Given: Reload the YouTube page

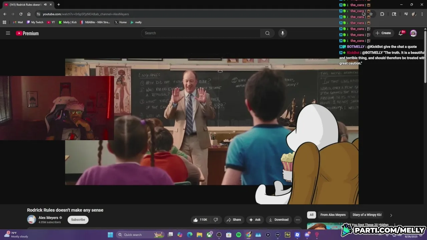Looking at the screenshot, I should coord(21,14).
